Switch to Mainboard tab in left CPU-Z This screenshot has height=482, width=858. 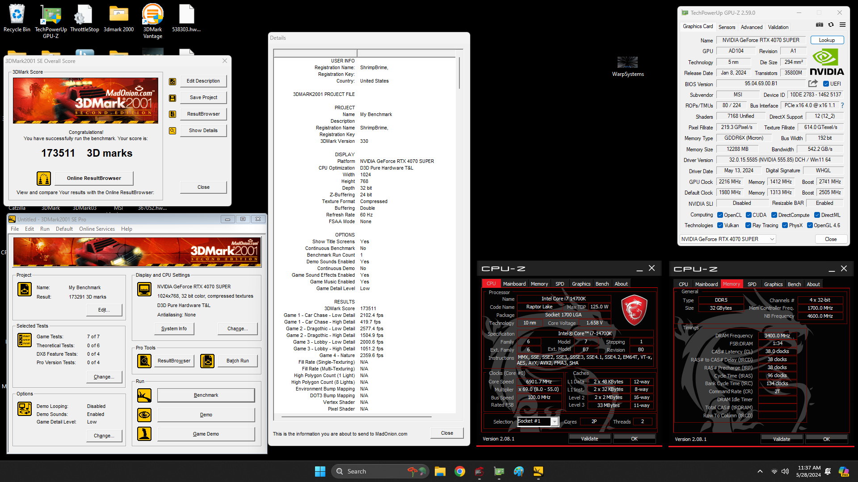514,284
